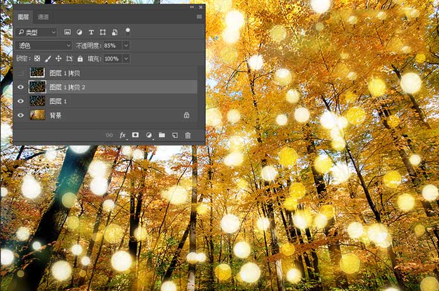The height and width of the screenshot is (291, 439).
Task: Click the opacity 85% value field
Action: tap(112, 45)
